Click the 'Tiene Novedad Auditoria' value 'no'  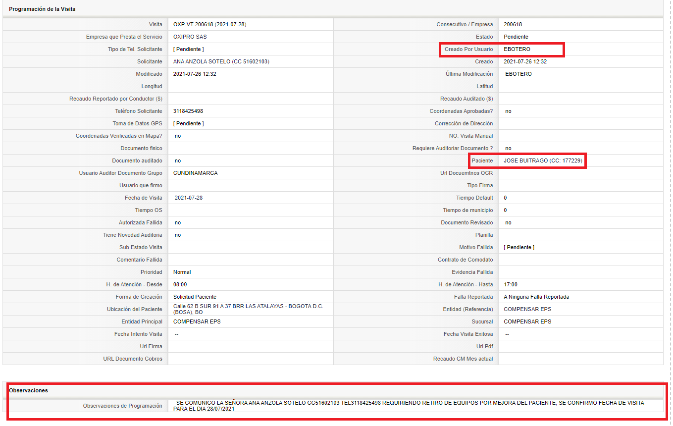point(178,235)
